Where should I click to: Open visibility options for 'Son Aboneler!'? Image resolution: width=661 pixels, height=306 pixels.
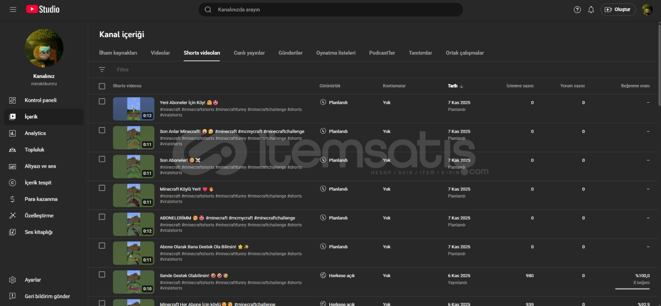(x=334, y=160)
